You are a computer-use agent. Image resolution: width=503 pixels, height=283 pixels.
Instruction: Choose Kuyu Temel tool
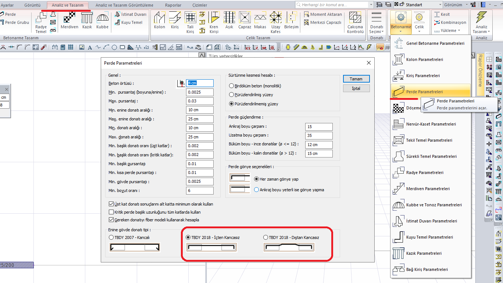click(128, 22)
